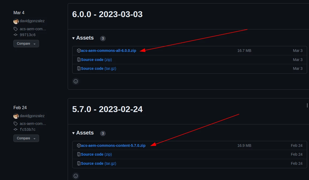Download 5.7.0 Source code (zip)
Screen dimensions: 309x180
(x=96, y=154)
